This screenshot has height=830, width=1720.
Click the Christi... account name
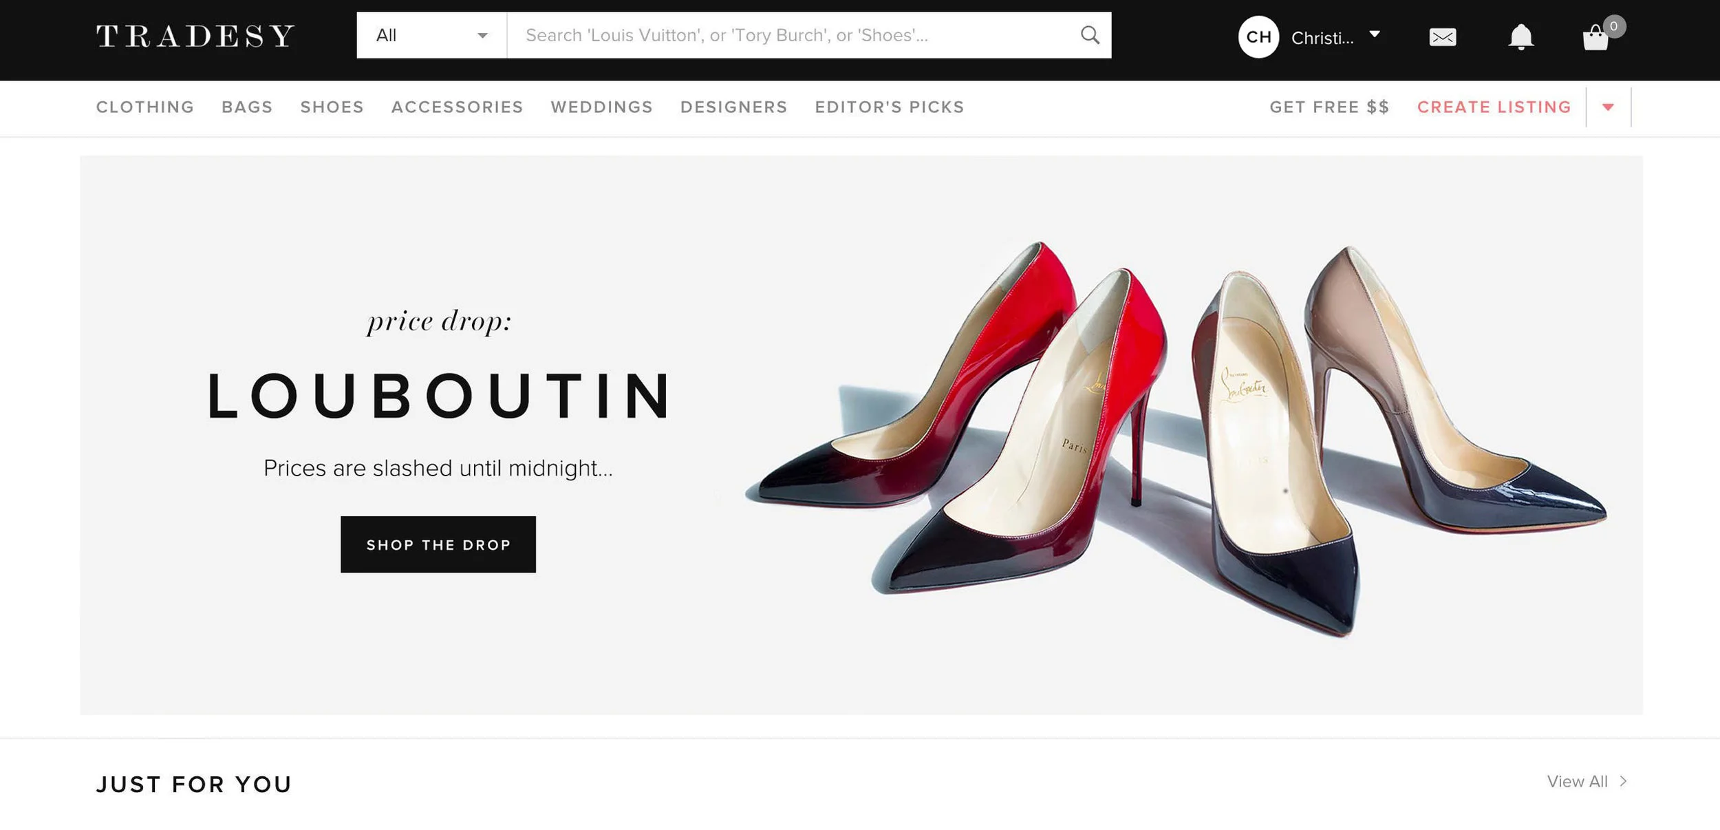(x=1322, y=38)
